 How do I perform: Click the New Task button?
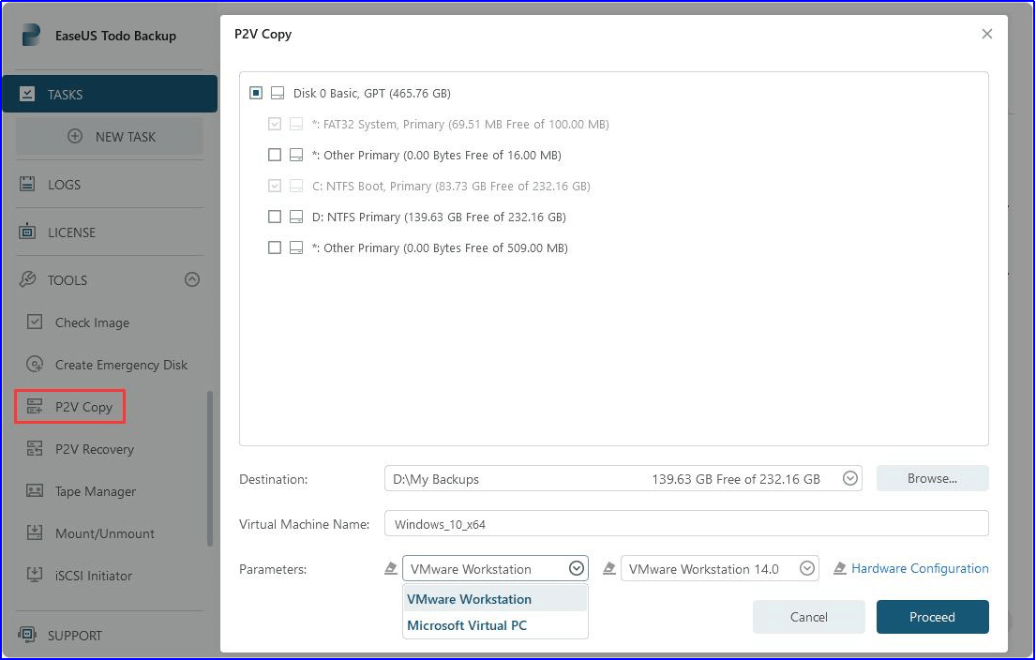(x=110, y=137)
